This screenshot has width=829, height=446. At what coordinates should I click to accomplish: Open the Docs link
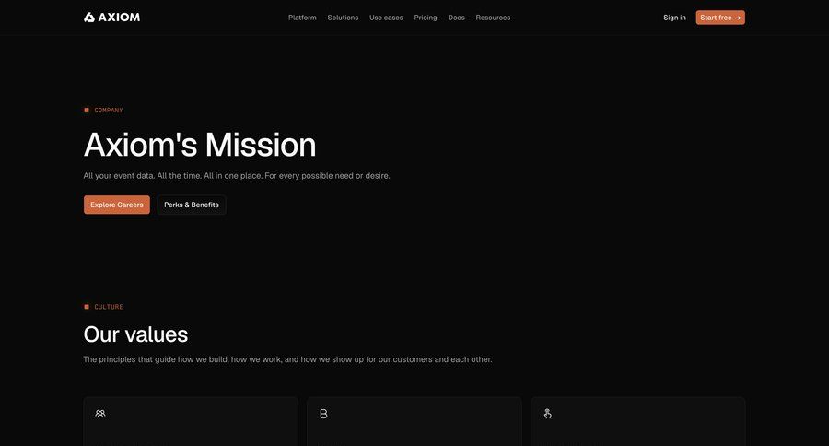(x=456, y=18)
